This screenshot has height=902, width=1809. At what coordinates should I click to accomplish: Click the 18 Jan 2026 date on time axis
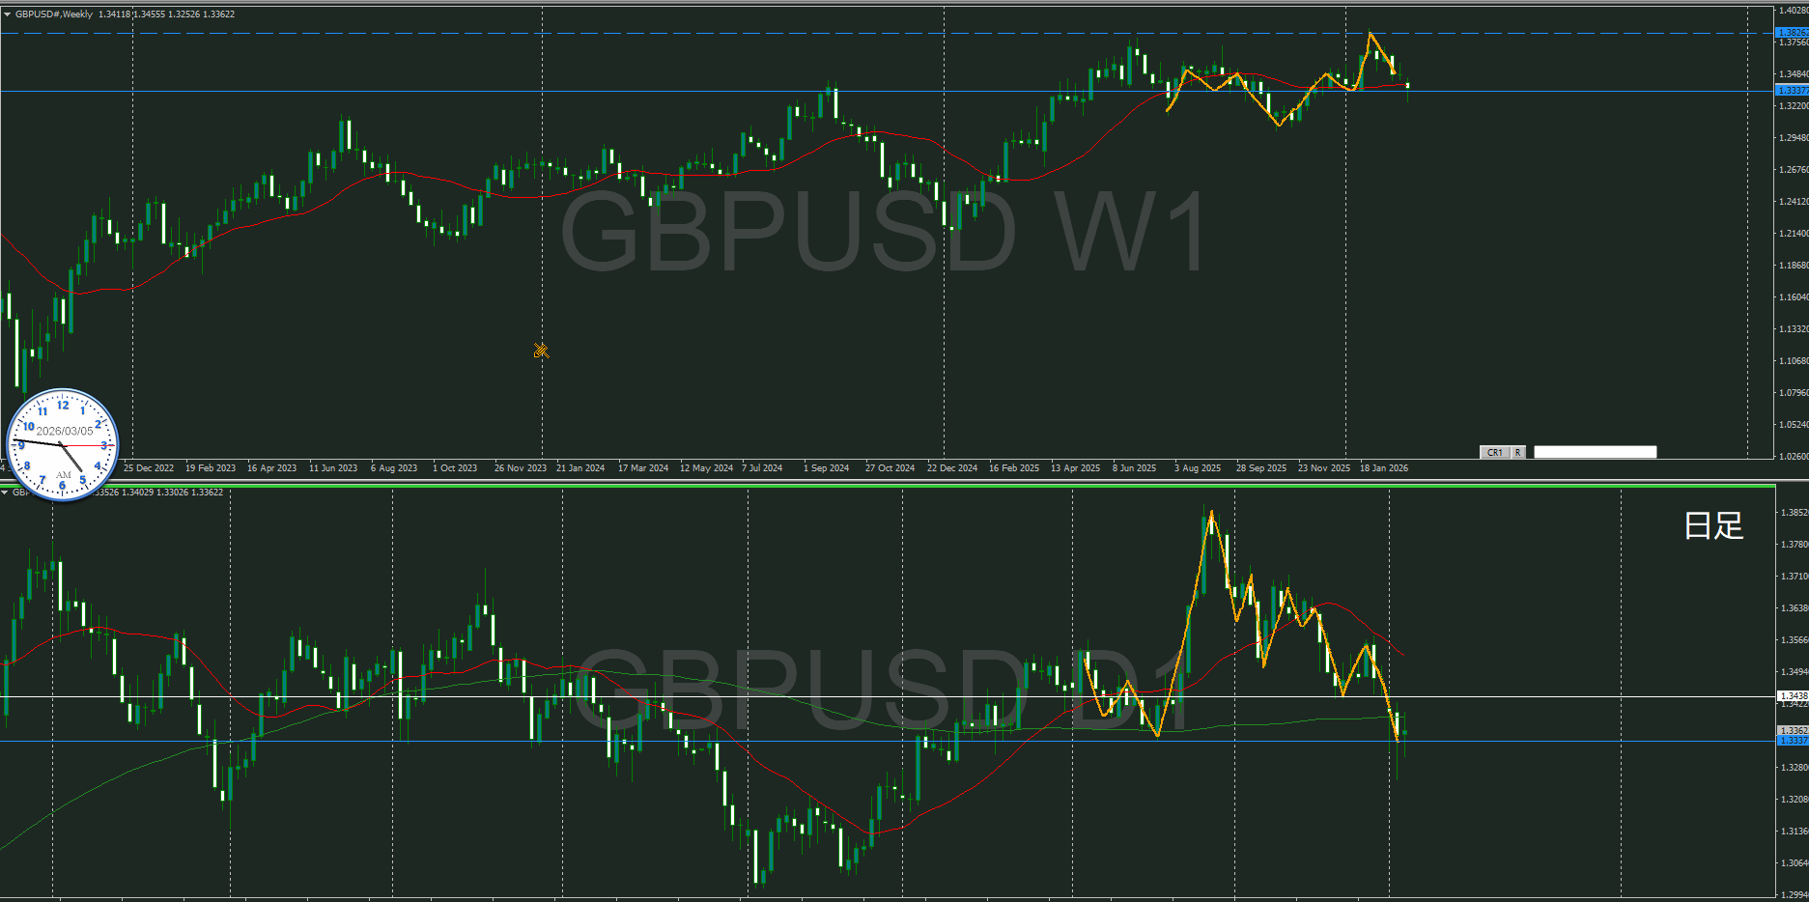pos(1383,468)
